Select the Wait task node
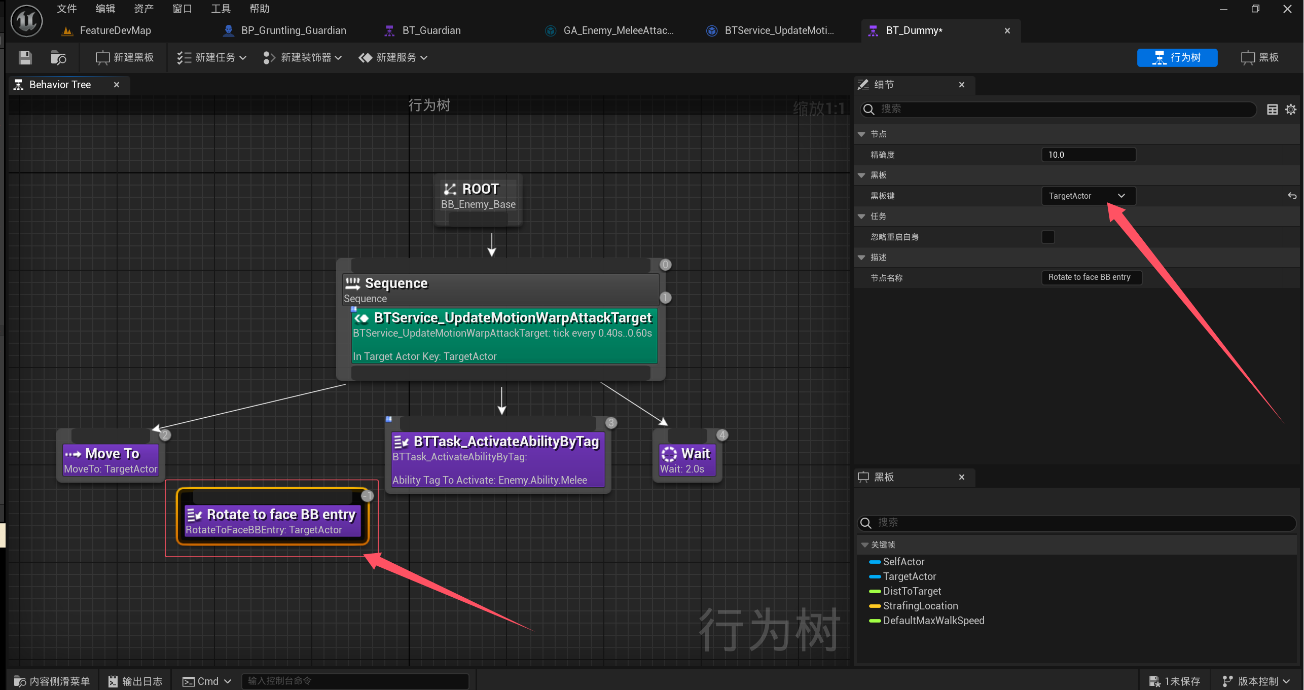1304x690 pixels. pyautogui.click(x=687, y=459)
